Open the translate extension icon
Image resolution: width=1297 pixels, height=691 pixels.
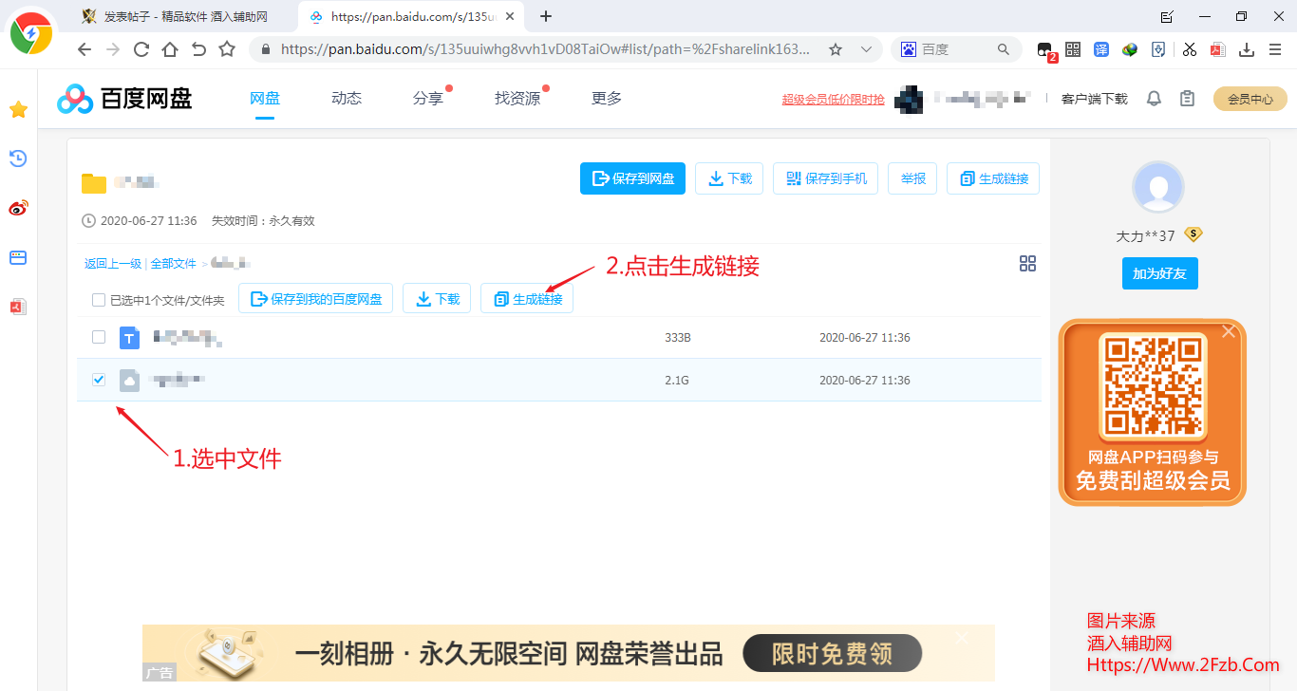[x=1100, y=48]
